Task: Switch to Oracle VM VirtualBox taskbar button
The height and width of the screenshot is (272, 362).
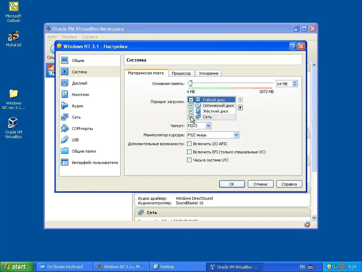Action: tap(235, 267)
